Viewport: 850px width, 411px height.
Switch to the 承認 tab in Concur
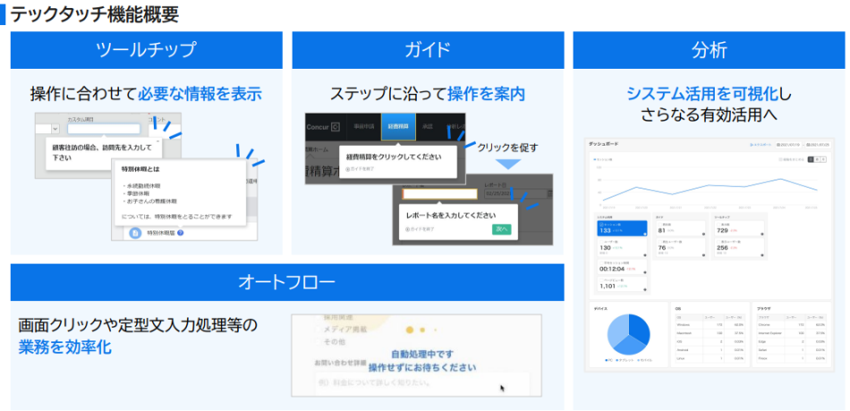tap(428, 127)
